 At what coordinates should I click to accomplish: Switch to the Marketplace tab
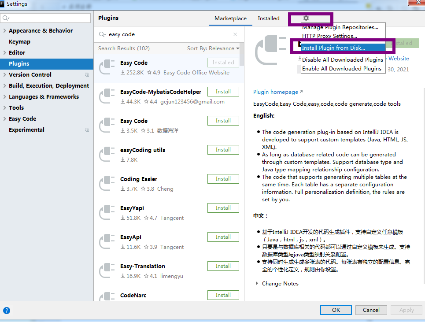pyautogui.click(x=230, y=19)
